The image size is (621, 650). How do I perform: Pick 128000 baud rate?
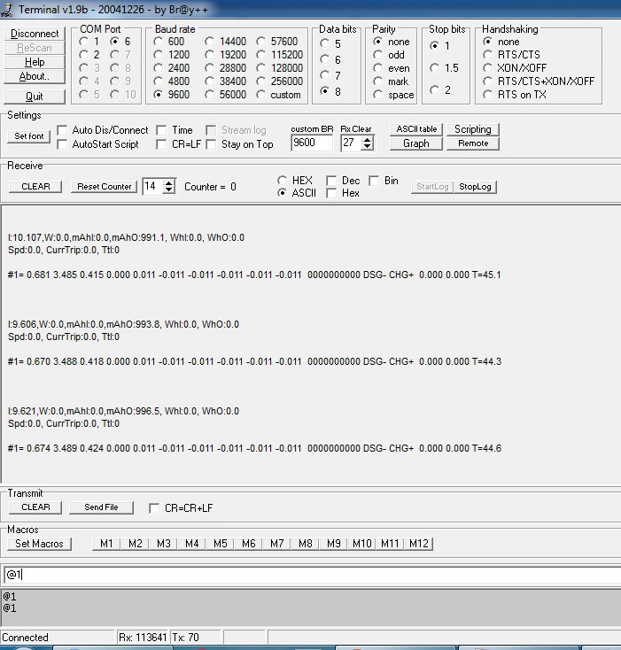pyautogui.click(x=260, y=68)
